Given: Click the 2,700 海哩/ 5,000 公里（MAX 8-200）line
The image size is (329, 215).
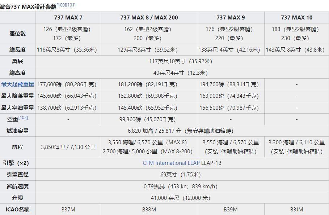Looking at the screenshot, I should (148, 152).
